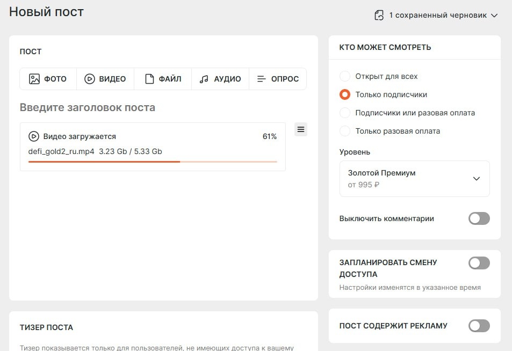Toggle the 'Выключить комментарии' switch
This screenshot has width=512, height=351.
(479, 218)
